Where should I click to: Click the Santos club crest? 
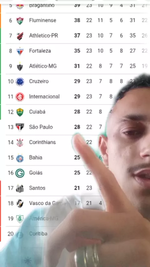coord(20,188)
